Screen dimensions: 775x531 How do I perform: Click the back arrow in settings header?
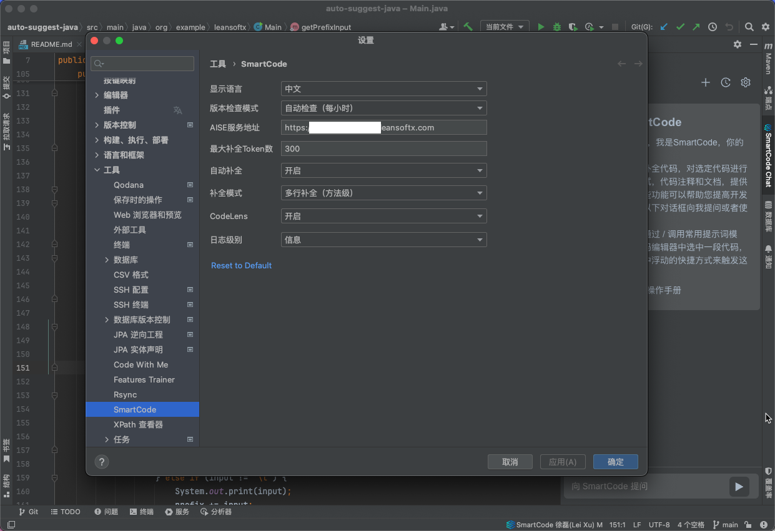coord(622,64)
